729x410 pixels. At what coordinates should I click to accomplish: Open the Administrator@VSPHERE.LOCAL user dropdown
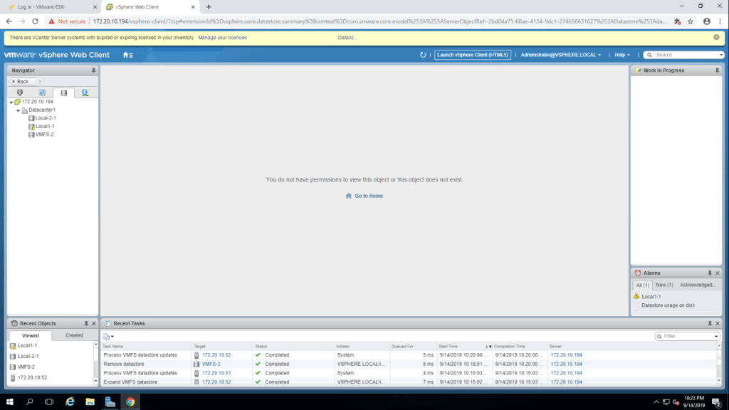coord(561,55)
